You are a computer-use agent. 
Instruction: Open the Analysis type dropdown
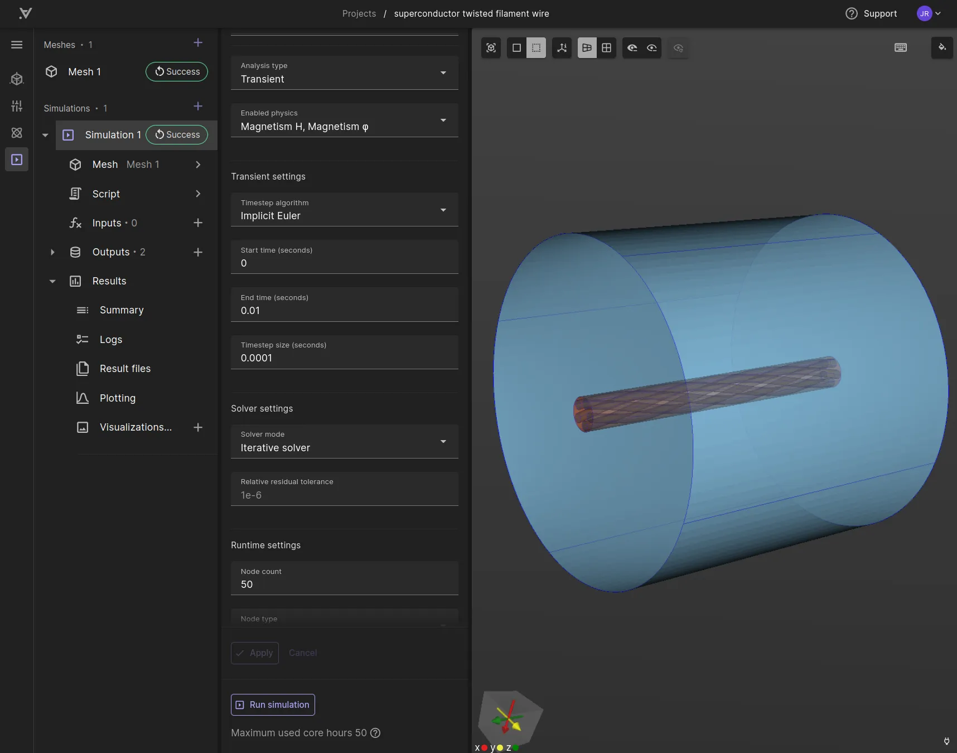345,73
